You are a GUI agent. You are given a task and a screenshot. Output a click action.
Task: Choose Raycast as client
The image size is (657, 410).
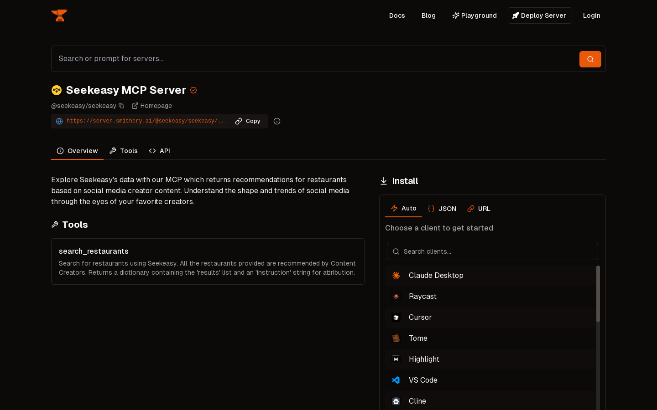point(490,297)
